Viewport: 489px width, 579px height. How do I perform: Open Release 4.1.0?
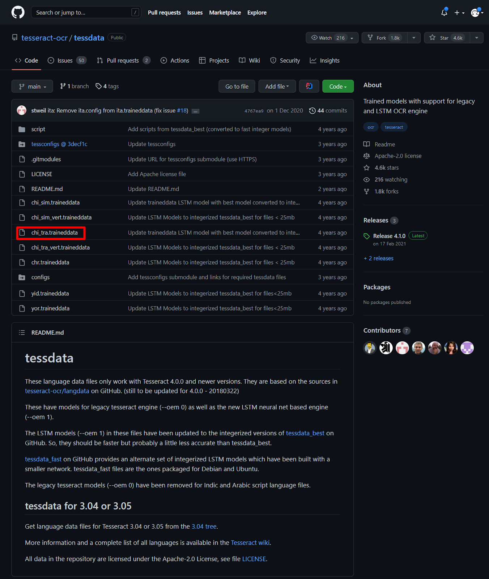[x=389, y=236]
